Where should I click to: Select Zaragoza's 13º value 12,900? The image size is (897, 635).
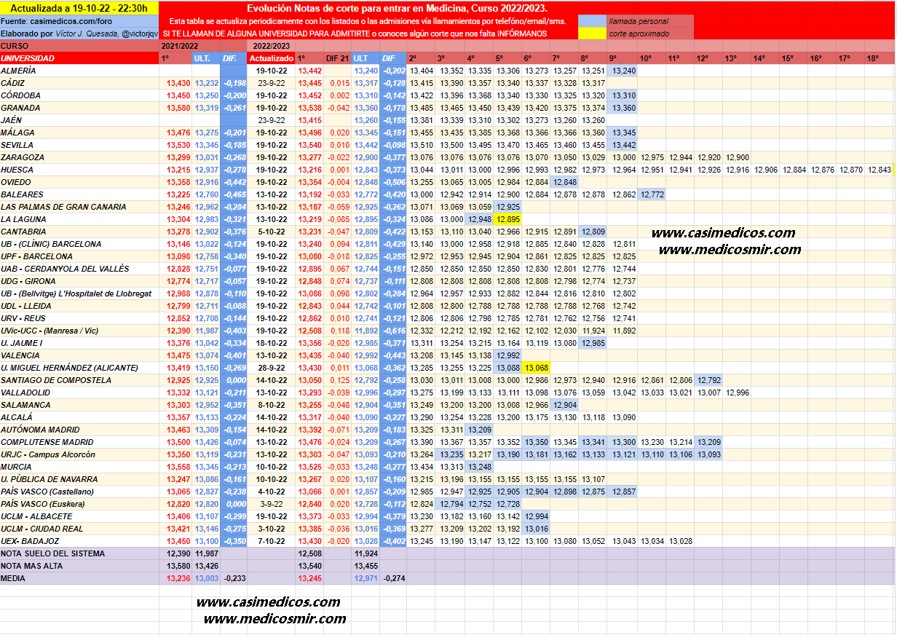[x=737, y=157]
